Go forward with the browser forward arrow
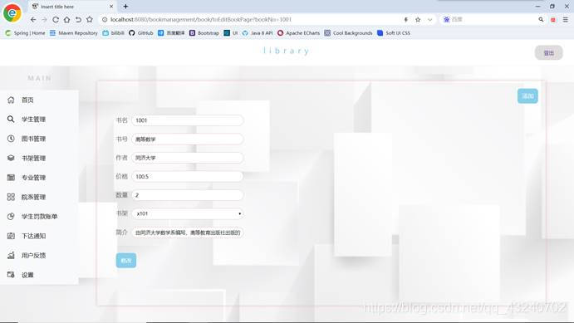The height and width of the screenshot is (323, 574). coord(44,19)
